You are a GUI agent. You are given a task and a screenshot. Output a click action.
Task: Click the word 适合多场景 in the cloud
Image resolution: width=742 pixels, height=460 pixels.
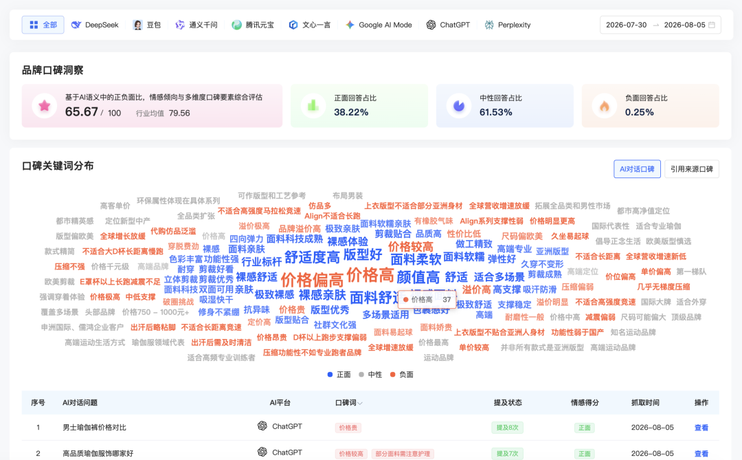pyautogui.click(x=499, y=276)
